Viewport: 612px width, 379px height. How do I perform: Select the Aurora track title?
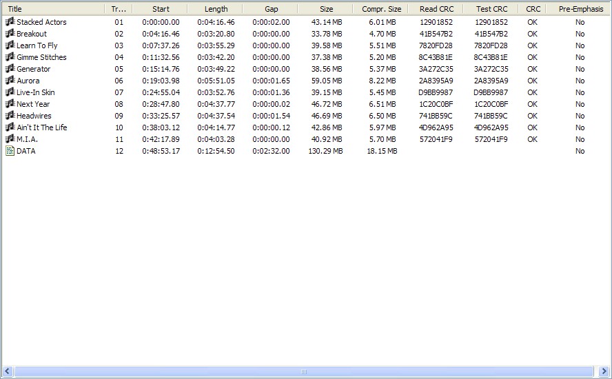point(28,81)
